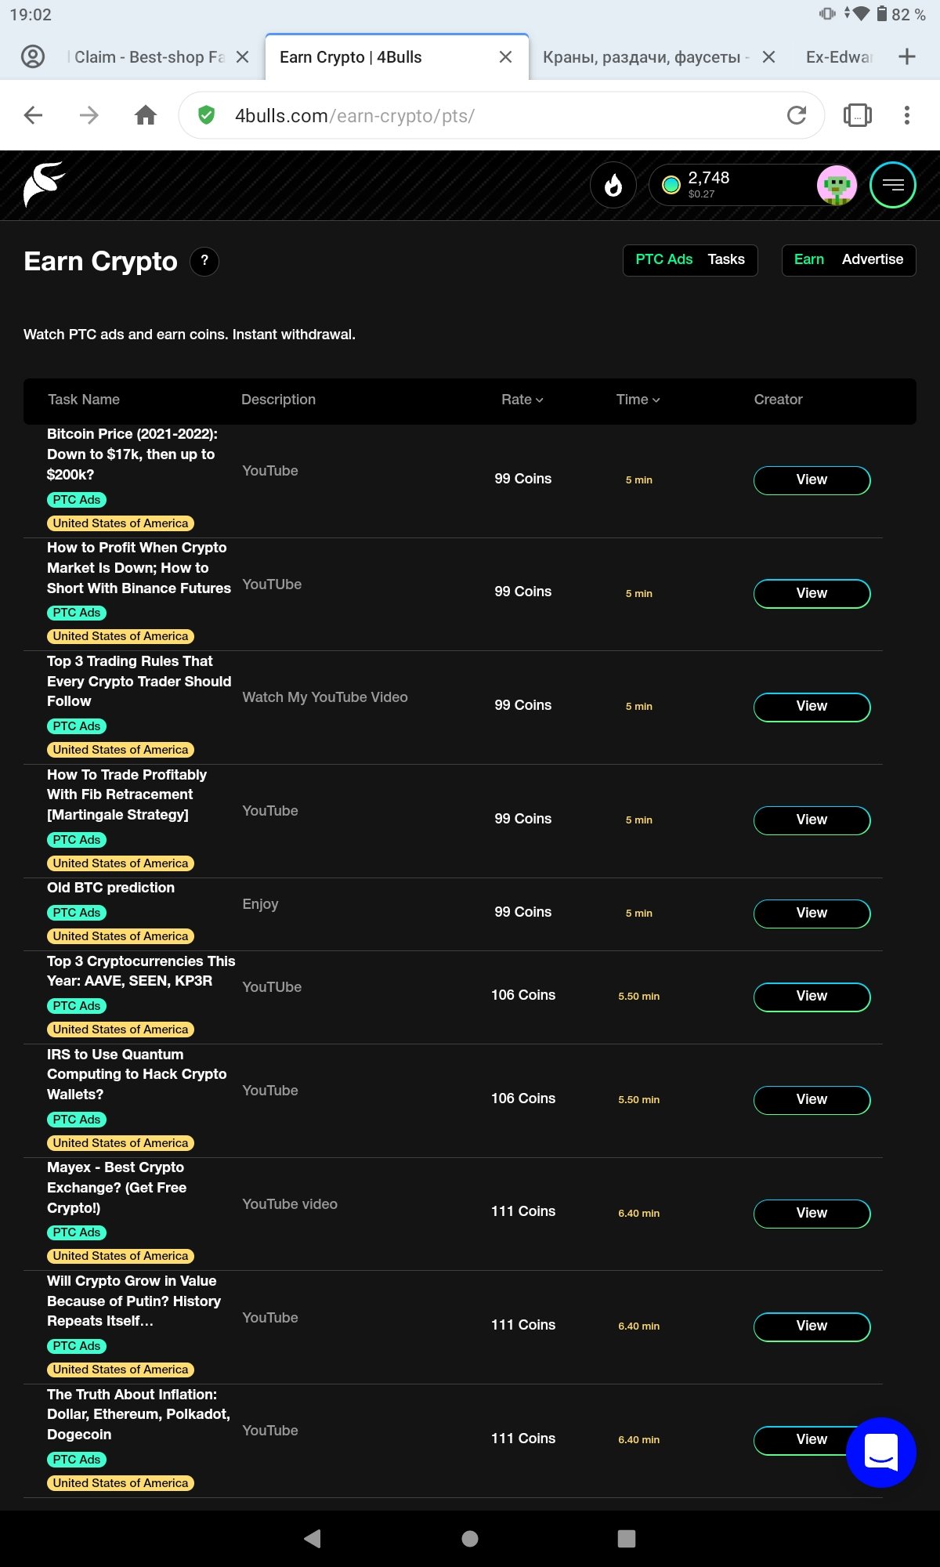
Task: Open the hamburger menu in site header
Action: click(x=892, y=185)
